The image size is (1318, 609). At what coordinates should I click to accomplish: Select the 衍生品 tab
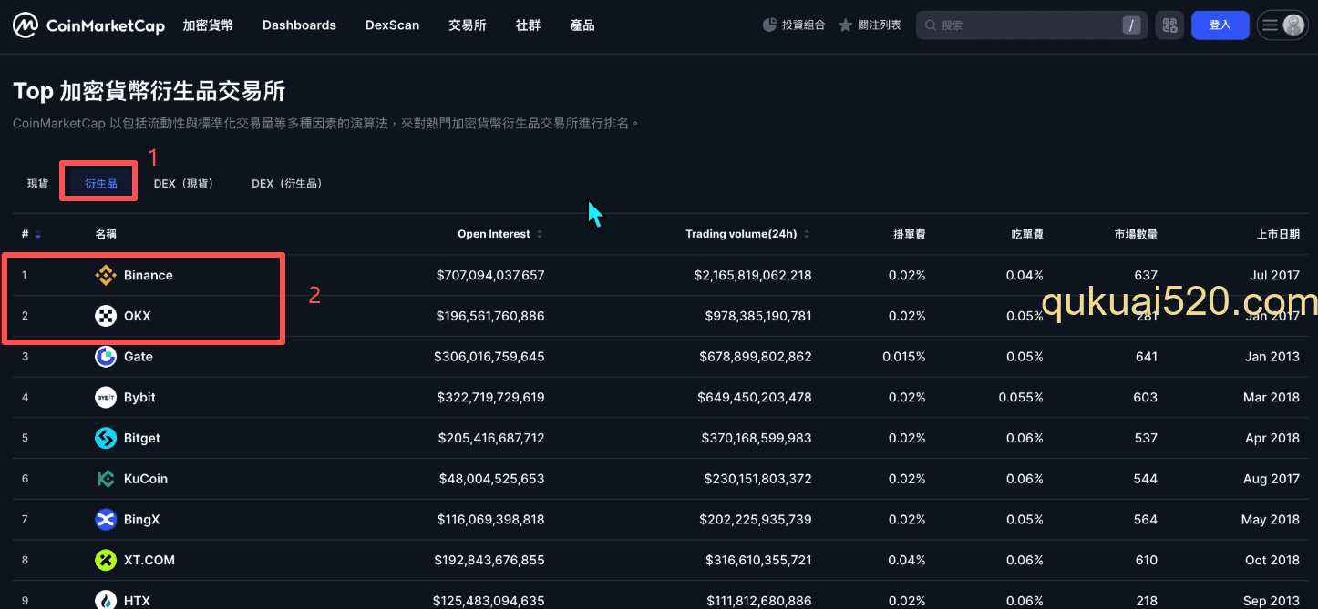(x=101, y=183)
